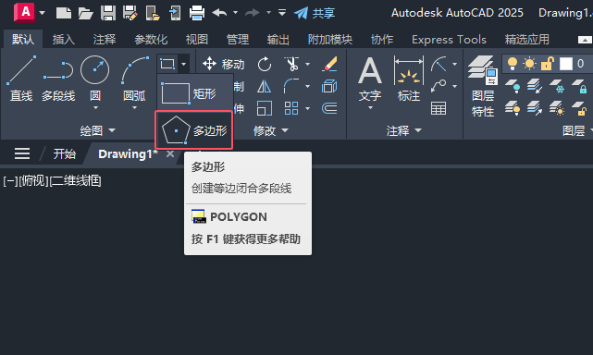This screenshot has width=593, height=355.
Task: Click the [二维线框] visual style label
Action: click(75, 181)
